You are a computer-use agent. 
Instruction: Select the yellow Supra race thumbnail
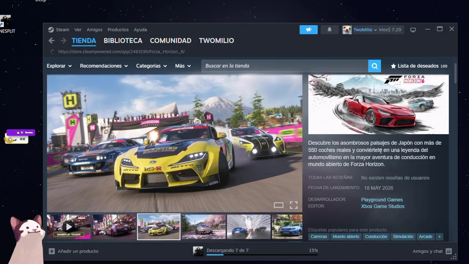point(159,227)
